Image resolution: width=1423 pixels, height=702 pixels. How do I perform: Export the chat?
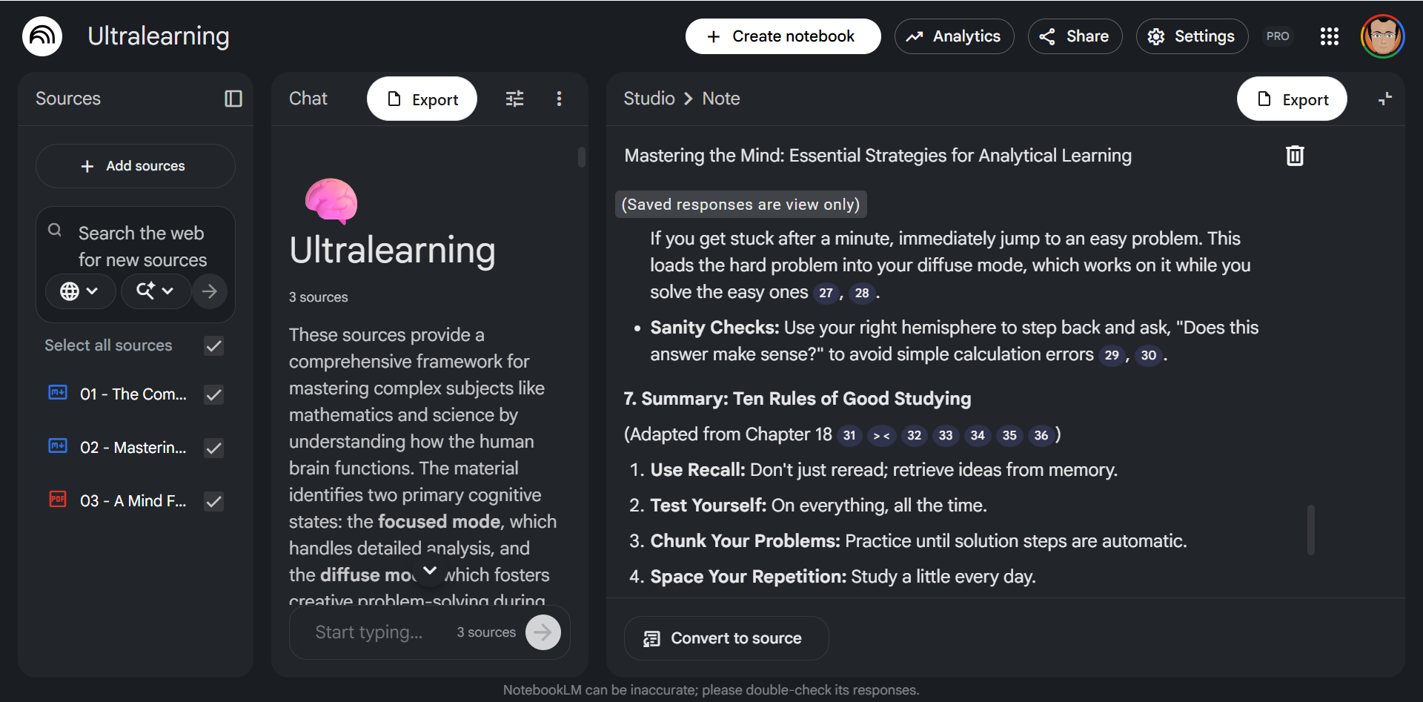click(x=422, y=99)
